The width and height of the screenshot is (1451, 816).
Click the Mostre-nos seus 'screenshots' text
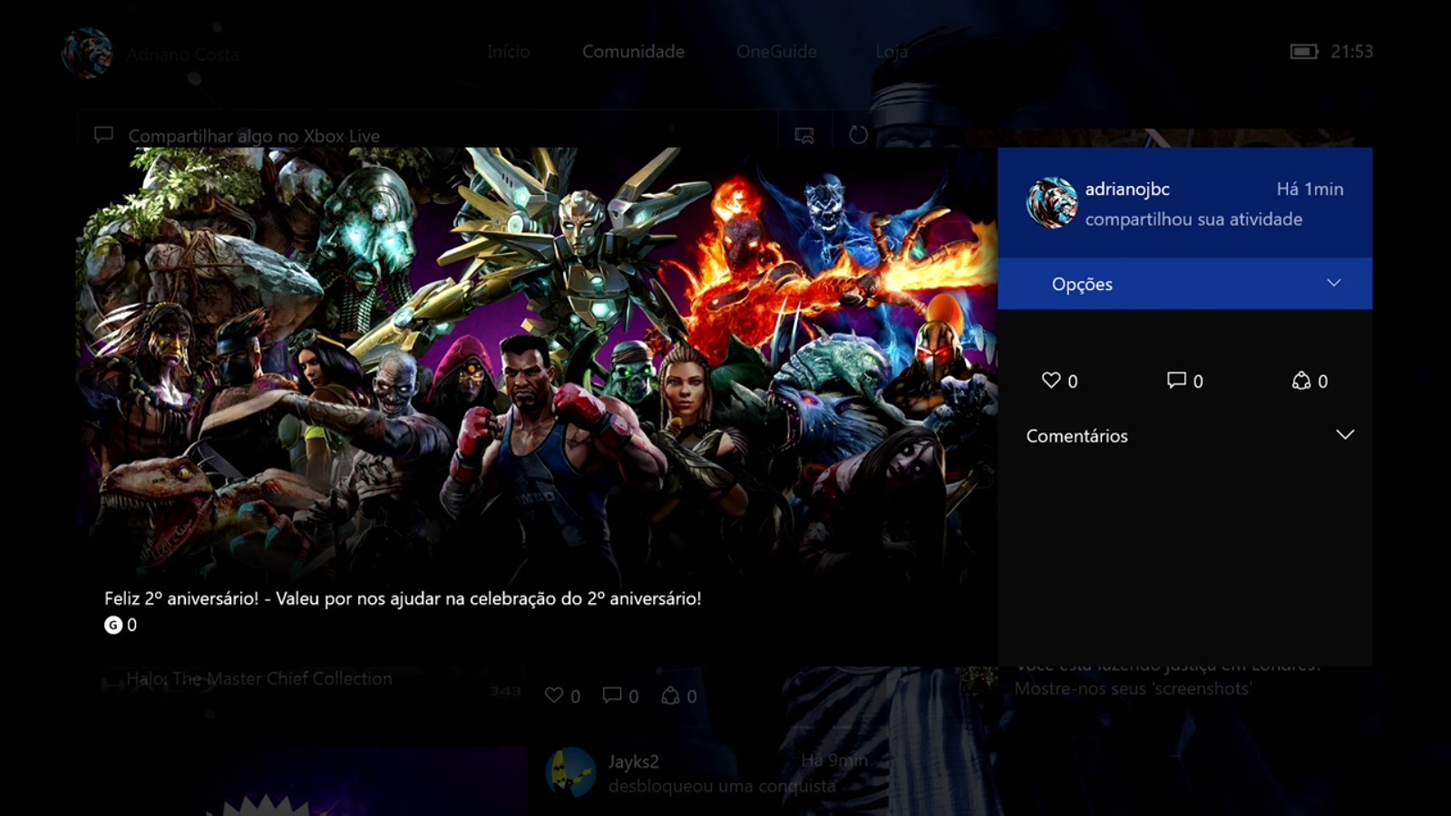coord(1133,689)
